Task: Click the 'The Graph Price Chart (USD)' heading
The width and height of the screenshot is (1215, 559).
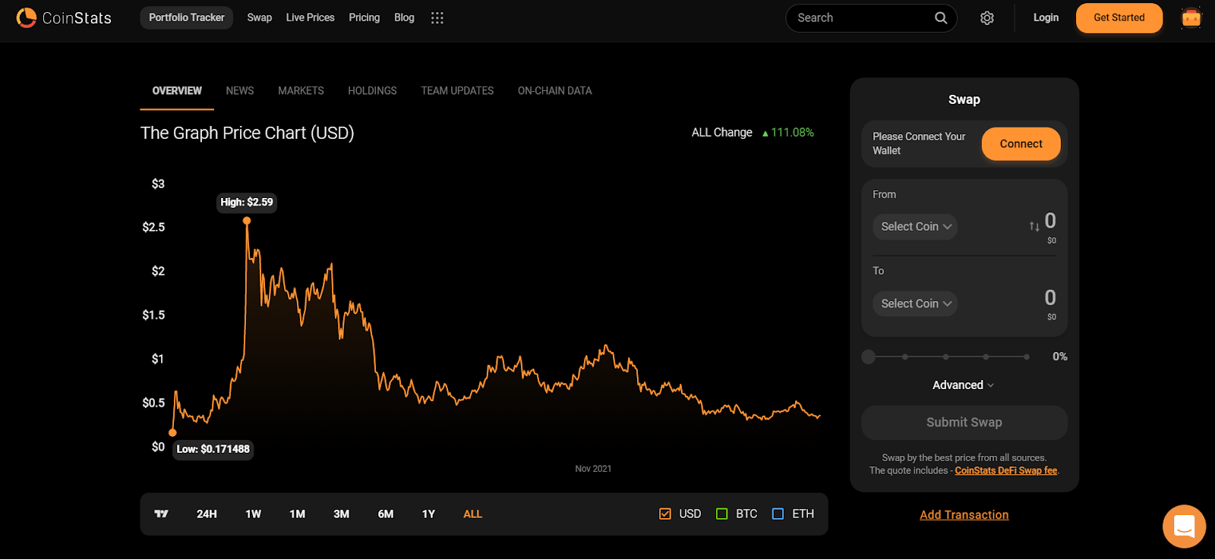Action: pos(248,133)
